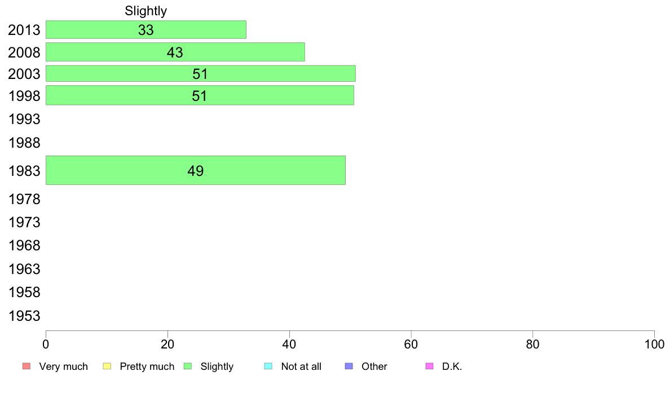
Task: Click the D.K. legend text
Action: click(452, 367)
